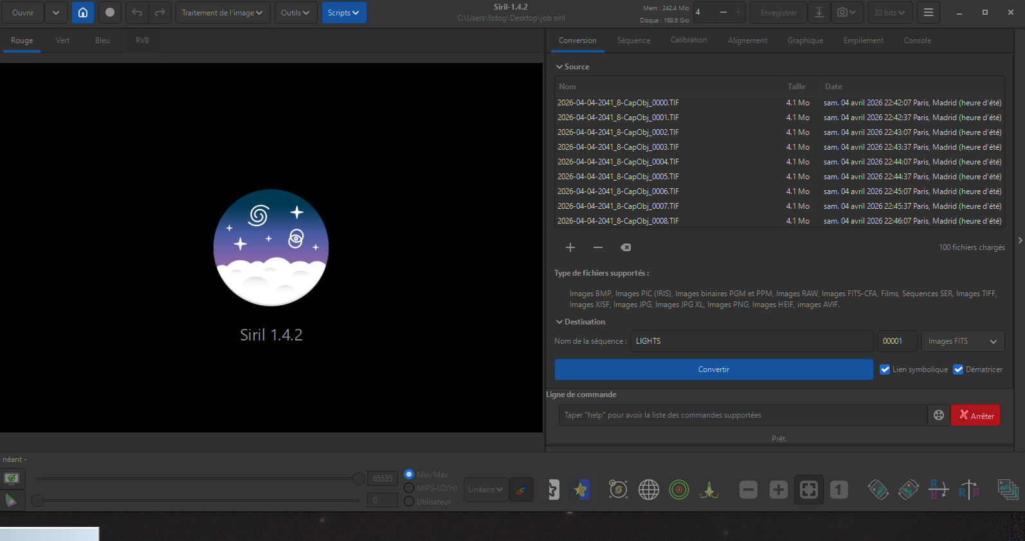The image size is (1025, 541).
Task: Click the upper histogram cutoff slider
Action: 358,479
